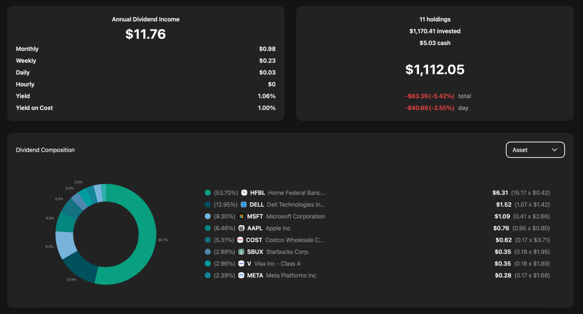The width and height of the screenshot is (583, 314).
Task: Click the Starbucks logo icon
Action: tap(241, 252)
